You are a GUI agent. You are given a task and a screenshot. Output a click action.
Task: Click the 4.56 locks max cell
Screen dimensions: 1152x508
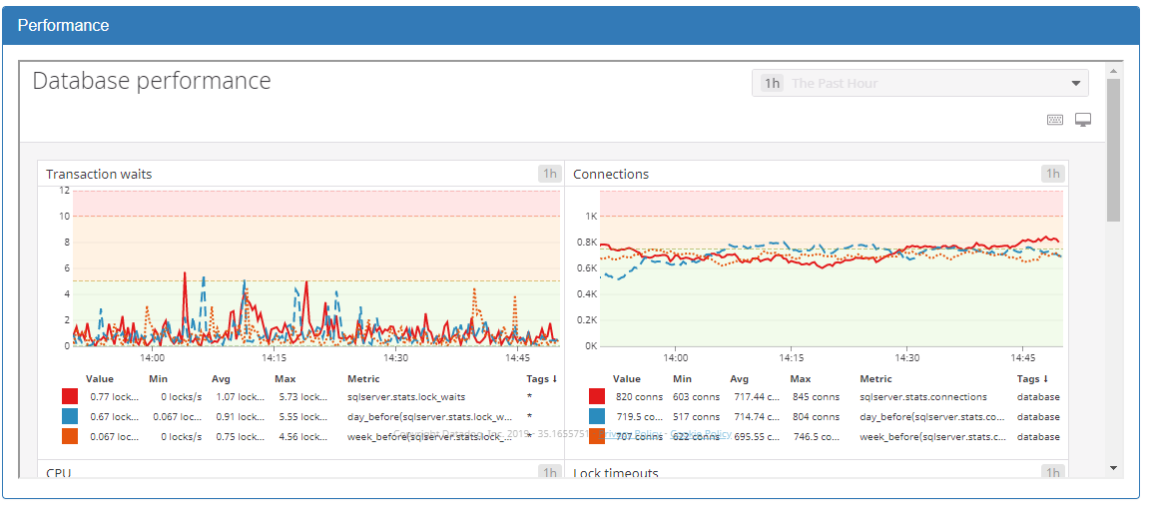pos(303,437)
